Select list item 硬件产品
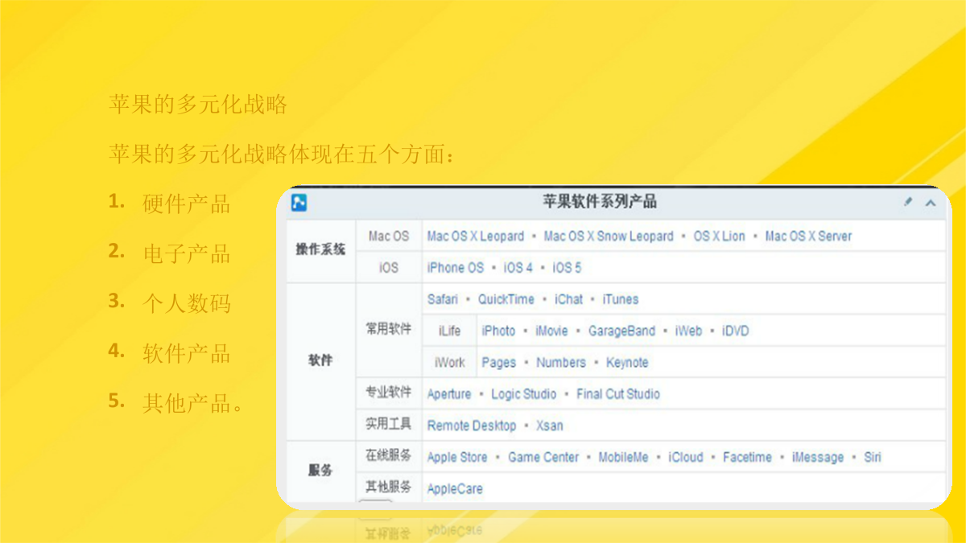Screen dimensions: 966x543 click(x=187, y=204)
